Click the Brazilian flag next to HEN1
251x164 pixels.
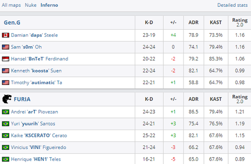(5, 159)
